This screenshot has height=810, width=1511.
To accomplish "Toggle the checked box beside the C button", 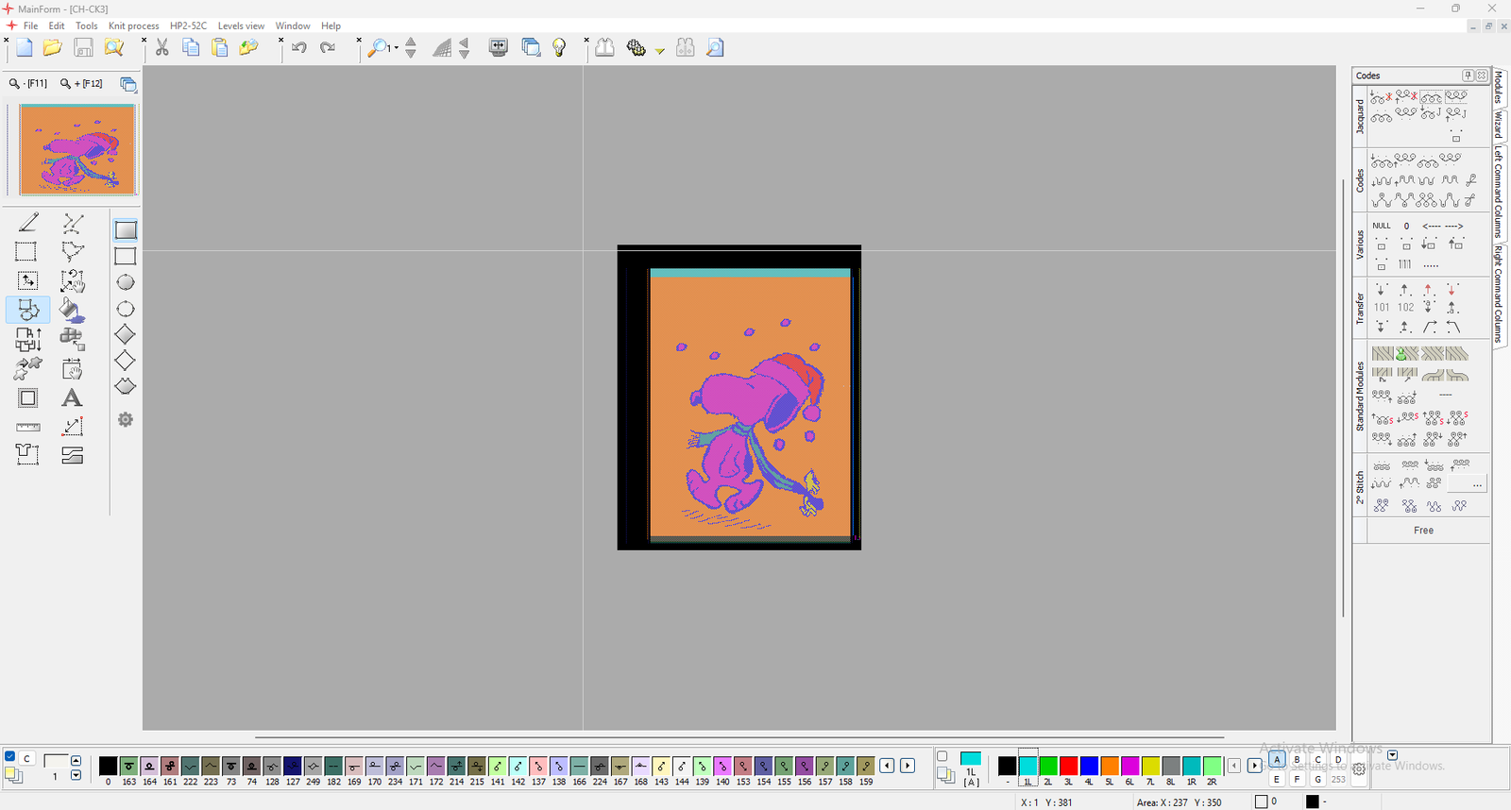I will 10,757.
